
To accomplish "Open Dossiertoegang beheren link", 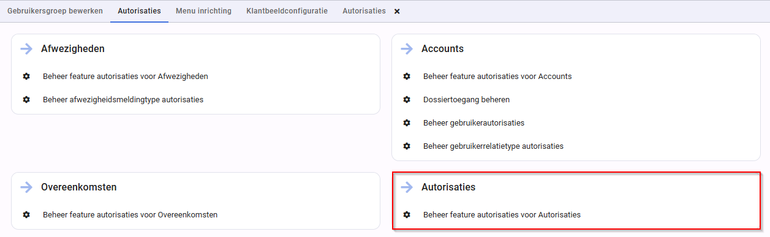I will tap(466, 99).
